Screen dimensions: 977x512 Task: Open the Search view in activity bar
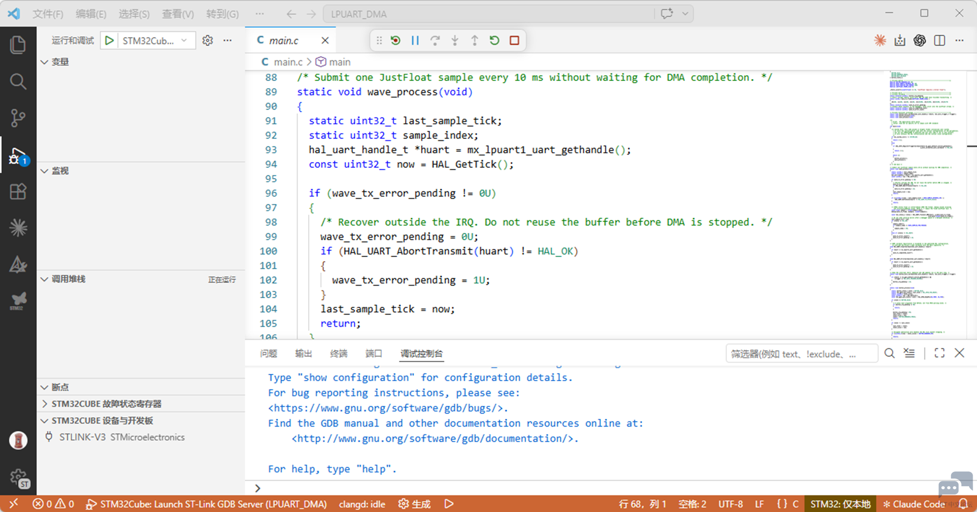coord(18,82)
